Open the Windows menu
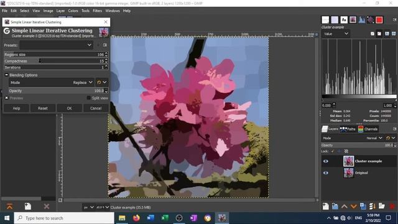This screenshot has height=224, width=398. pyautogui.click(x=113, y=11)
